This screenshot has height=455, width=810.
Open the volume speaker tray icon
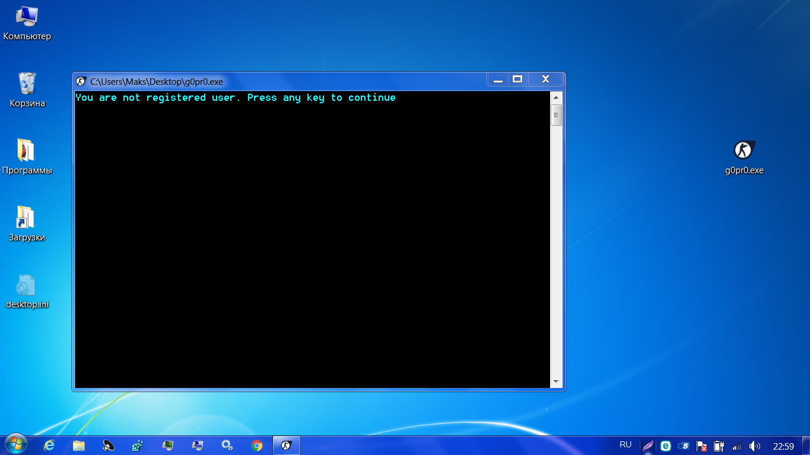(755, 446)
